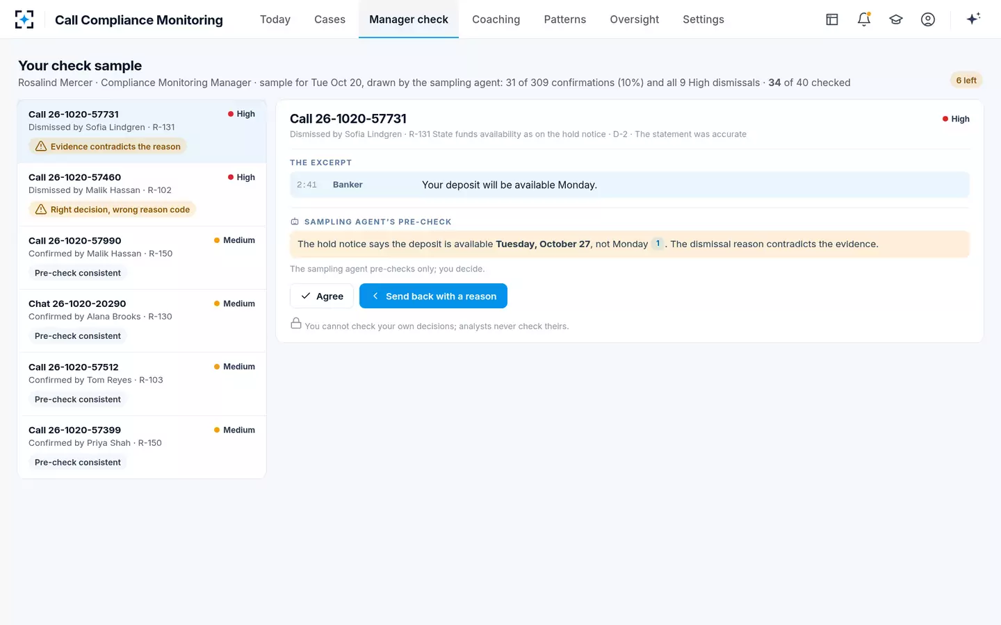Click the Call Compliance Monitoring app title

coord(139,19)
